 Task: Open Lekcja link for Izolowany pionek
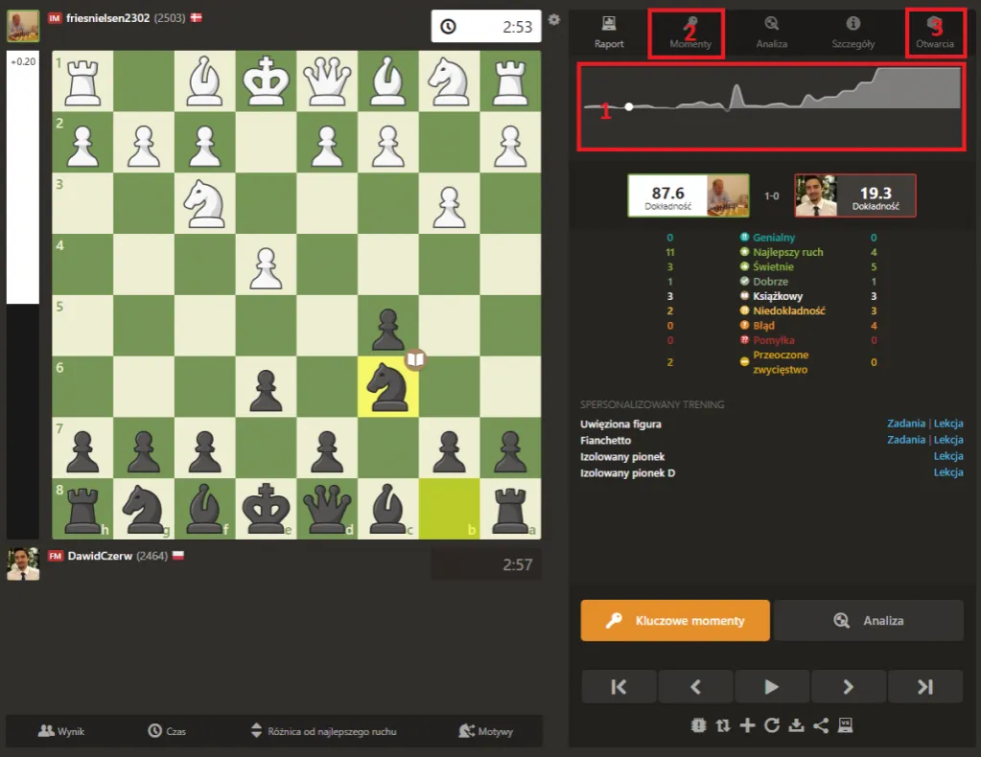pyautogui.click(x=947, y=456)
